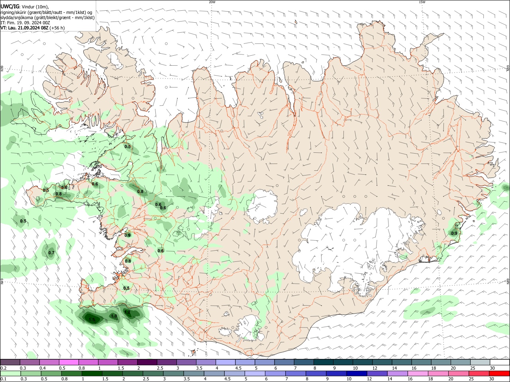
Task: Select the 12 violet swatch in lower legend row
Action: tap(377, 373)
